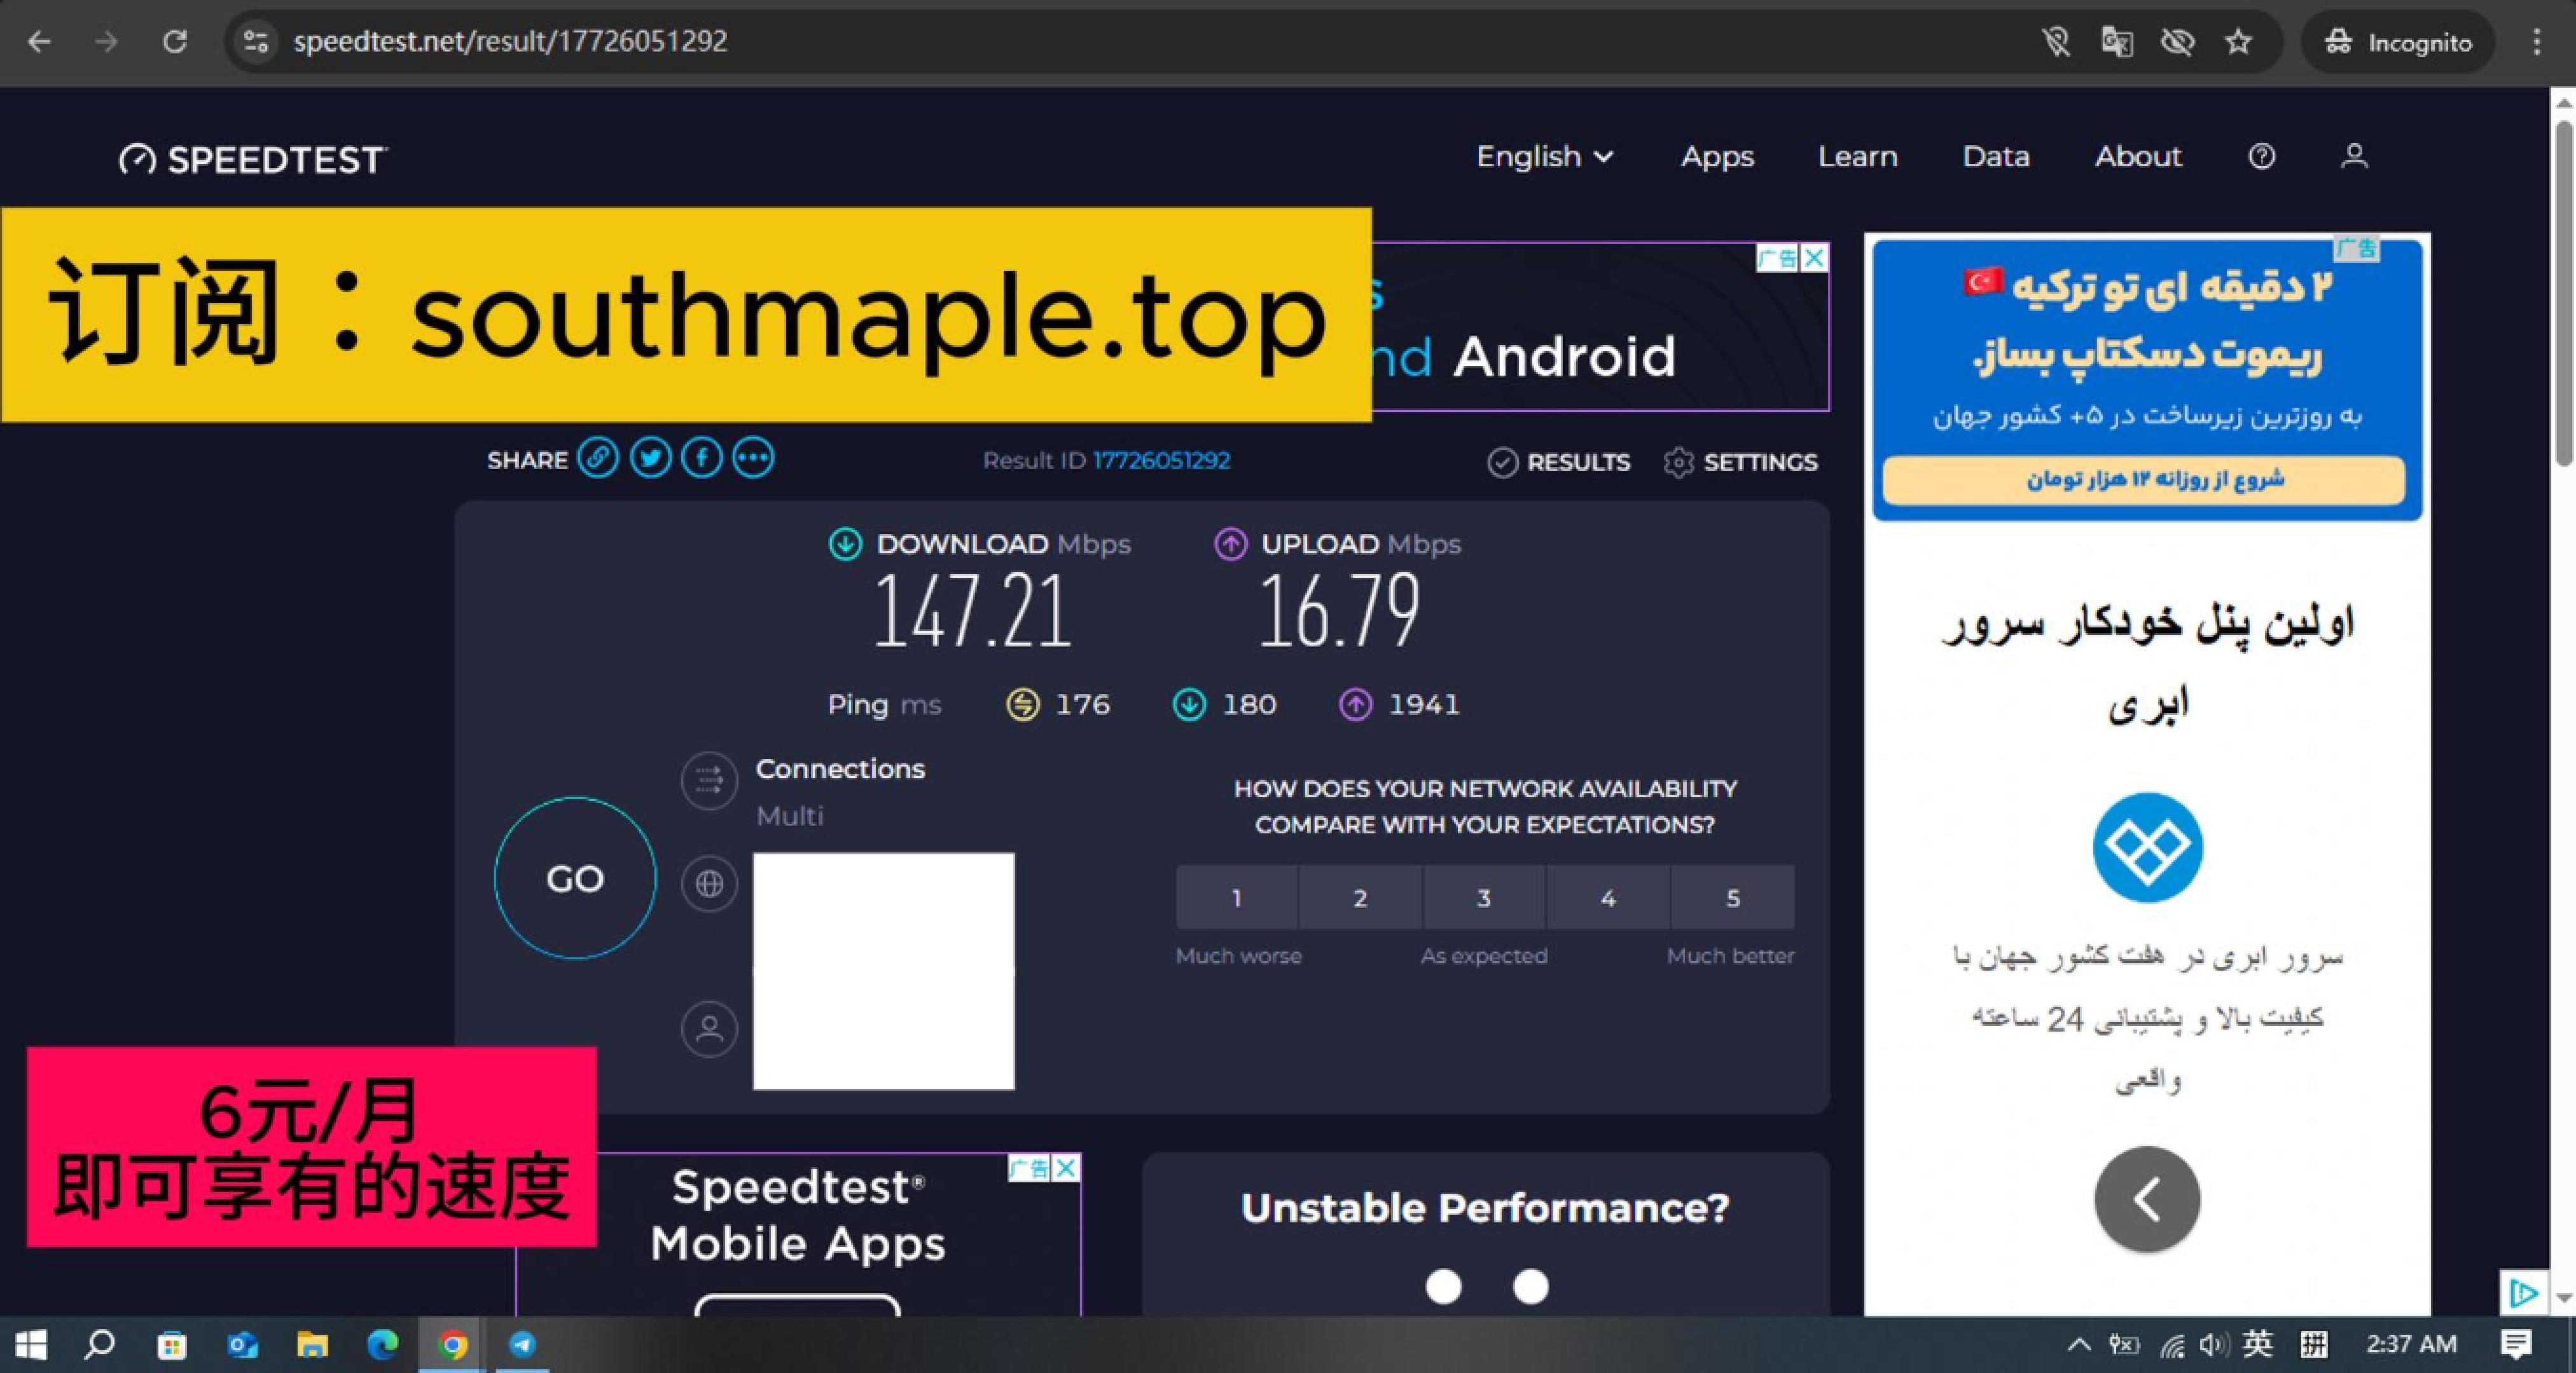Click the Speedtest logo
Screen dimensions: 2576x1373
253,159
